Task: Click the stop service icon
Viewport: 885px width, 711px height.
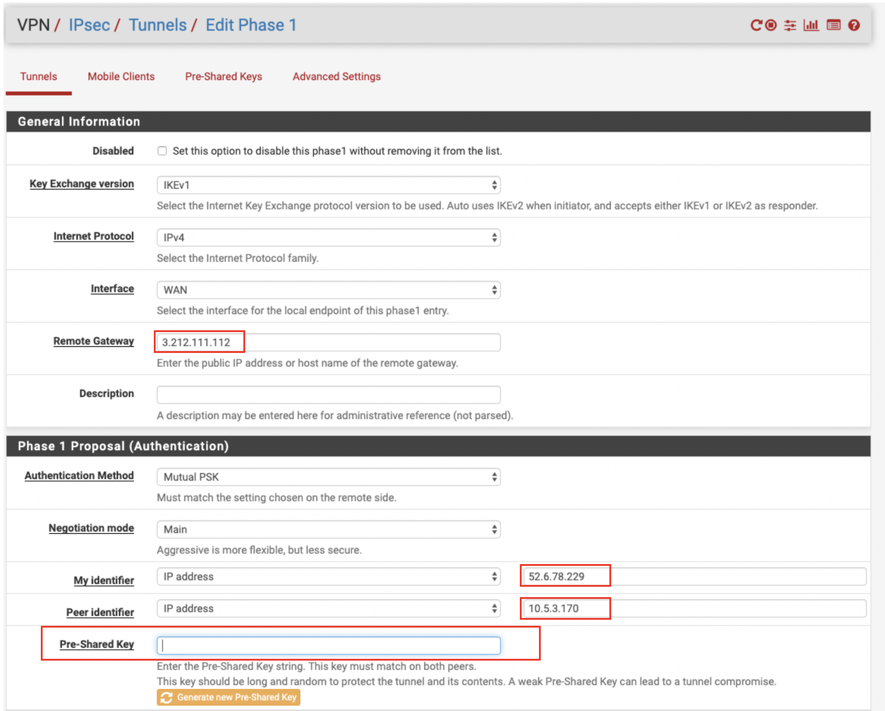Action: coord(771,25)
